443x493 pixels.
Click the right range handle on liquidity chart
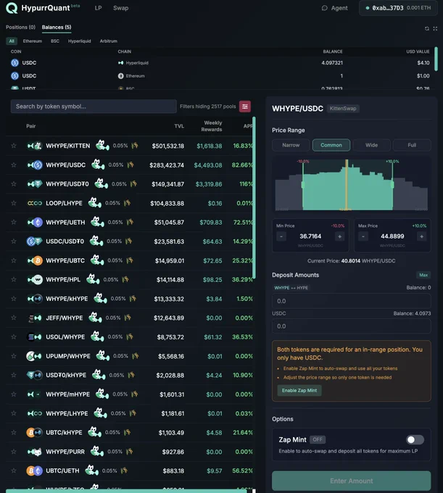392,185
